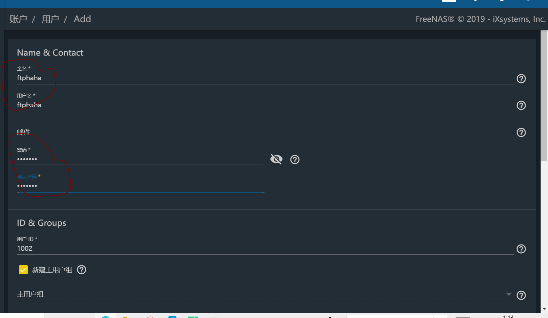This screenshot has width=548, height=318.
Task: Click the help icon next to 全名 field
Action: point(521,78)
